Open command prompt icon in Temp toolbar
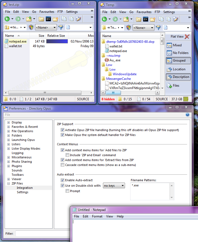Image resolution: width=198 pixels, height=242 pixels. click(x=145, y=19)
